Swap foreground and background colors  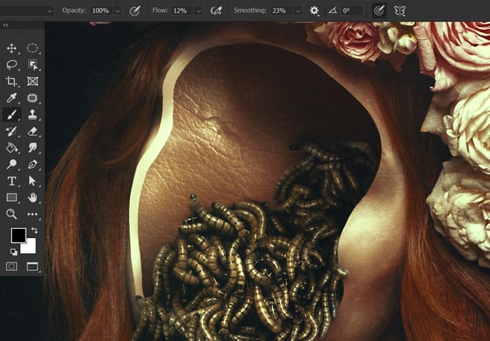(34, 230)
